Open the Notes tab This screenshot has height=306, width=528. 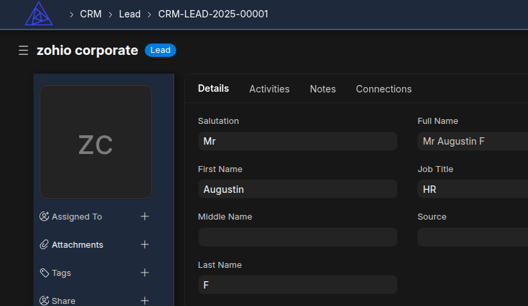[322, 88]
